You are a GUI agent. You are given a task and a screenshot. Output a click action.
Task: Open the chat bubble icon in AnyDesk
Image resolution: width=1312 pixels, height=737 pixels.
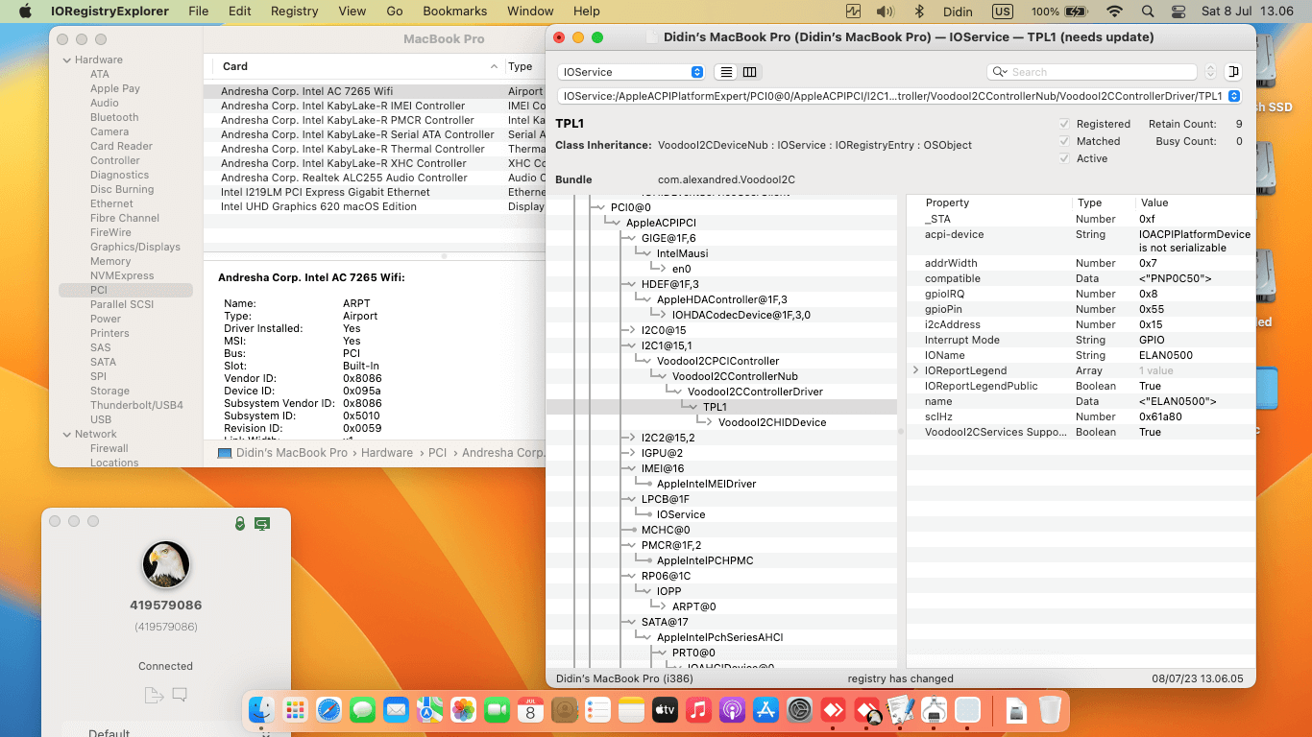(180, 695)
